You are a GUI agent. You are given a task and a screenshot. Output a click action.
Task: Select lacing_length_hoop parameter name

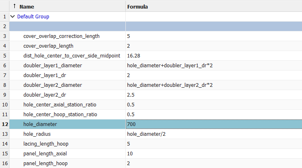click(45, 144)
